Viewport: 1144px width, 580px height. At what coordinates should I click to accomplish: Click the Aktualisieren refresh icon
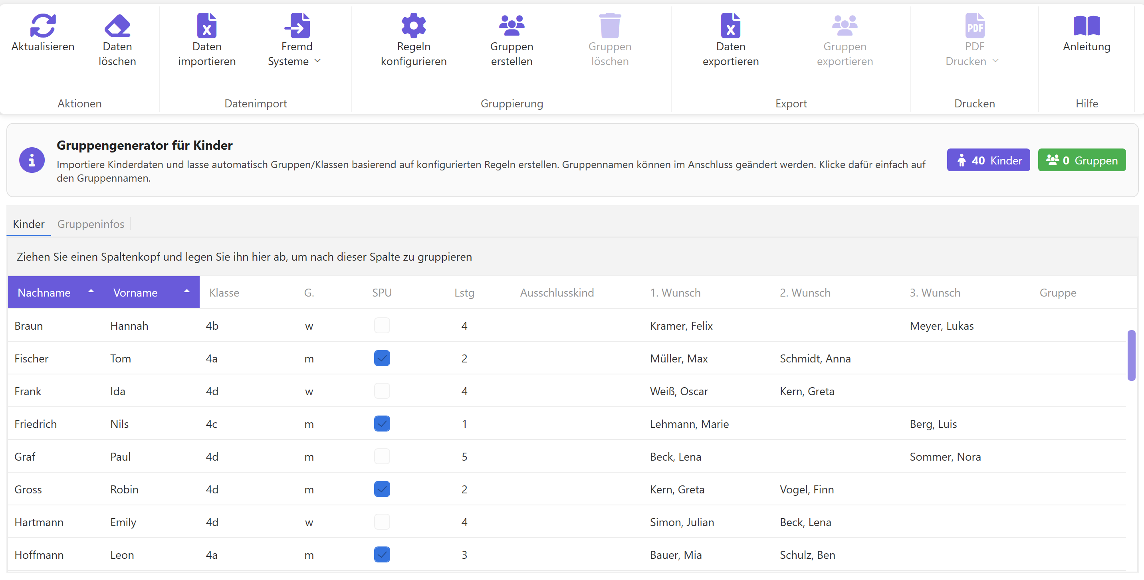point(43,25)
